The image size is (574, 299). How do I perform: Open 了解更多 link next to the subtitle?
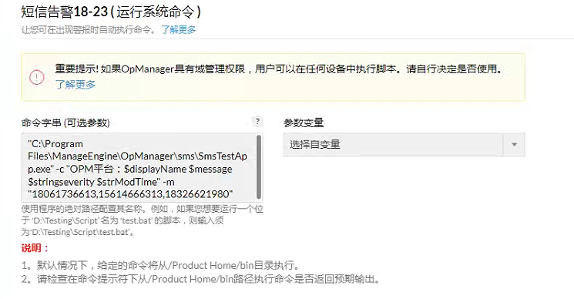pyautogui.click(x=179, y=29)
